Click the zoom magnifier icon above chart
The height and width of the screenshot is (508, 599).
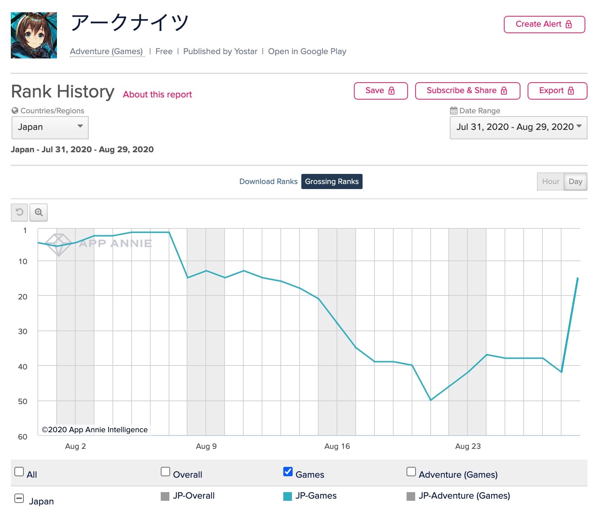coord(39,212)
